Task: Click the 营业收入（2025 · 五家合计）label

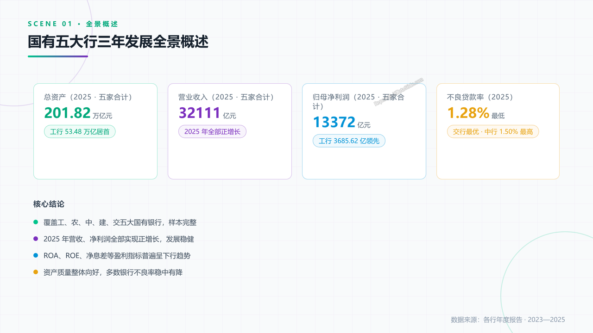Action: coord(226,97)
